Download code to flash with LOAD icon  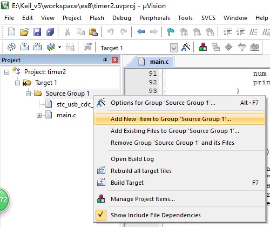click(87, 47)
